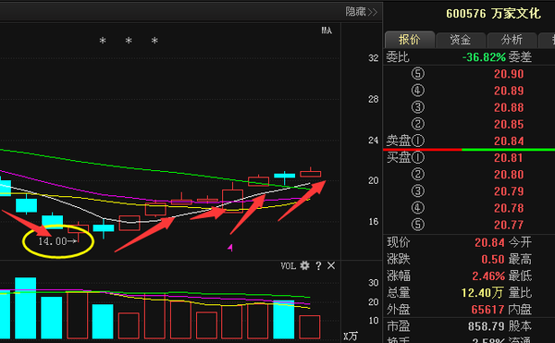Select buy level 5 price 20.77
The height and width of the screenshot is (343, 555).
pos(509,225)
